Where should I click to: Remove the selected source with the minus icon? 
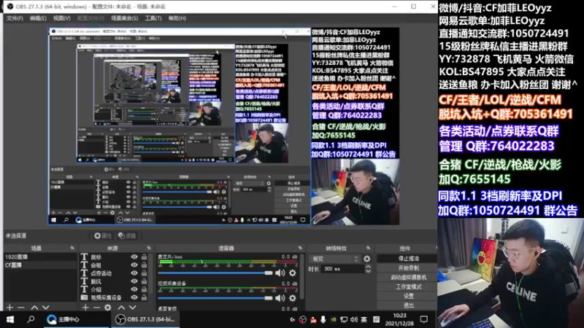click(96, 308)
